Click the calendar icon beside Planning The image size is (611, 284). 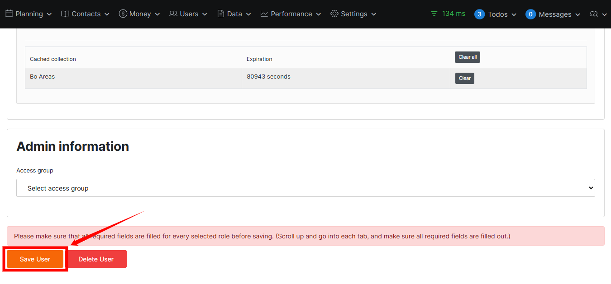(x=9, y=14)
